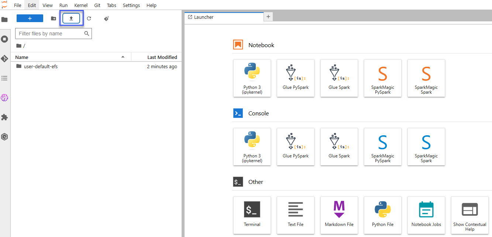Sort files by the Name column
The height and width of the screenshot is (237, 492).
point(71,57)
